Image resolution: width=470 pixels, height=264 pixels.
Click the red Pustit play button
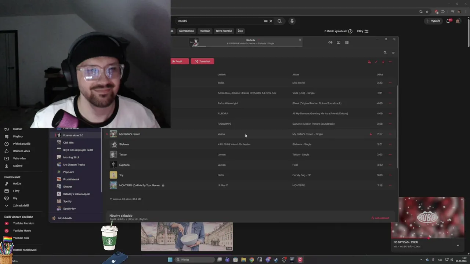coord(180,61)
